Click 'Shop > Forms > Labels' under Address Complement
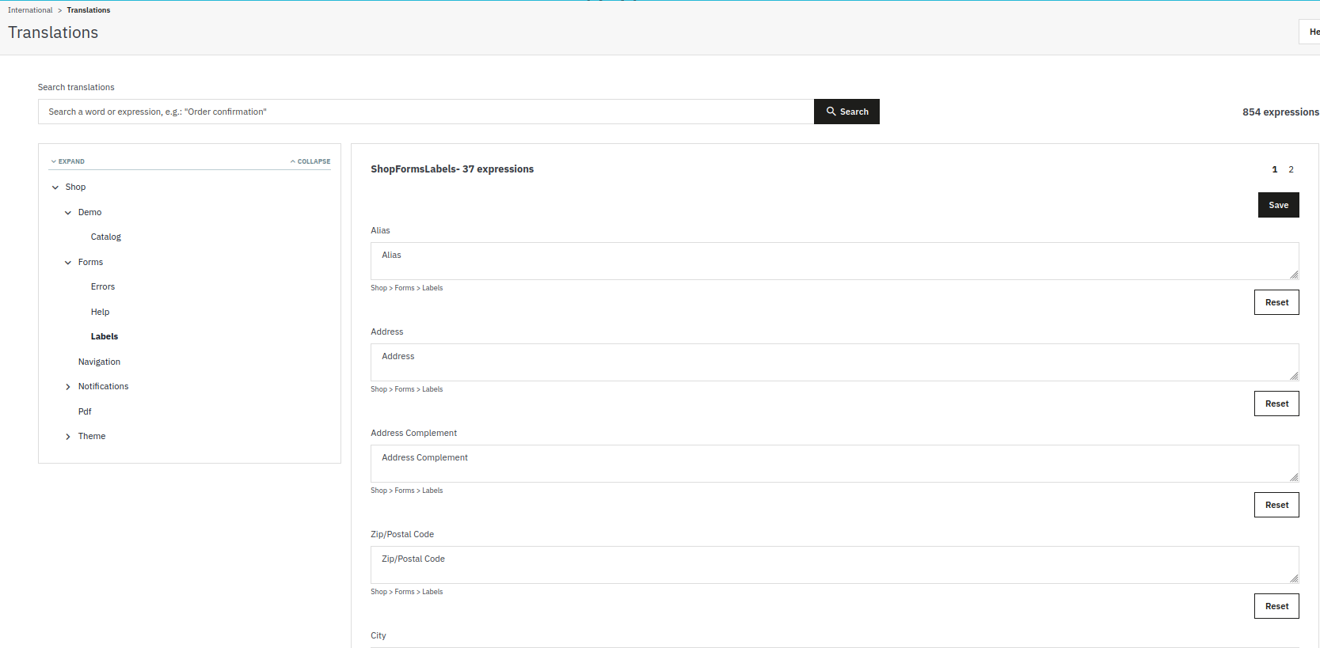This screenshot has width=1320, height=648. coord(407,491)
